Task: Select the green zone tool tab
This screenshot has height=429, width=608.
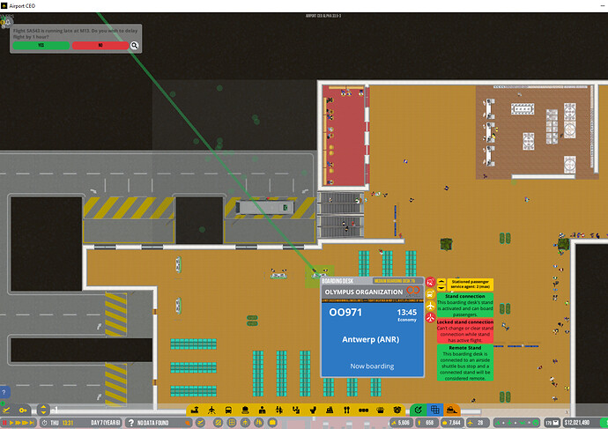Action: [418, 410]
